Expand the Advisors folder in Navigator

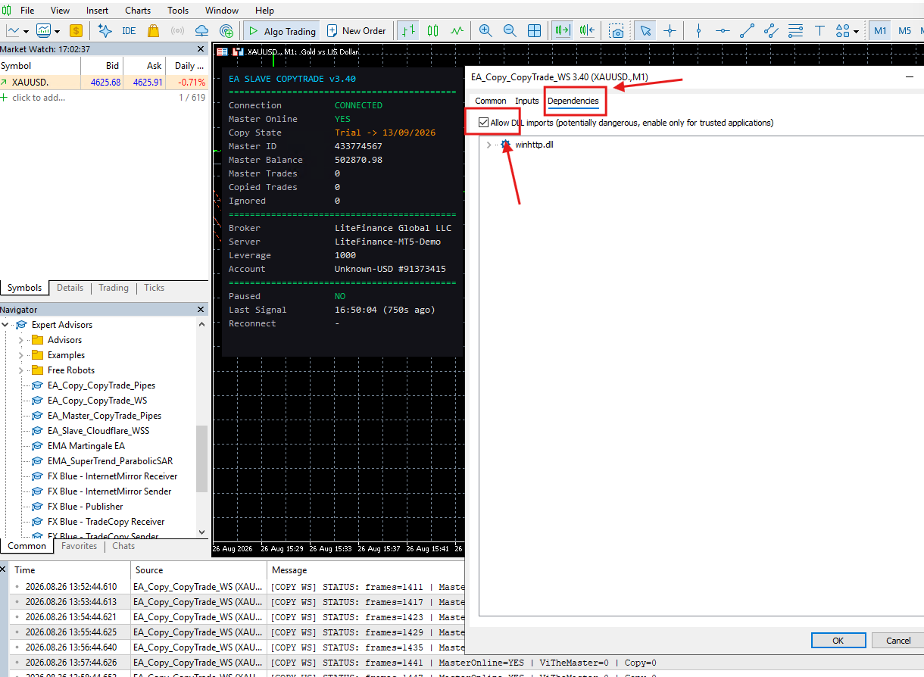pos(21,340)
